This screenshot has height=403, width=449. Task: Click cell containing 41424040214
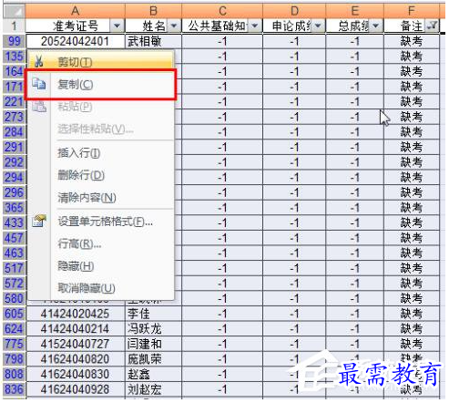75,329
